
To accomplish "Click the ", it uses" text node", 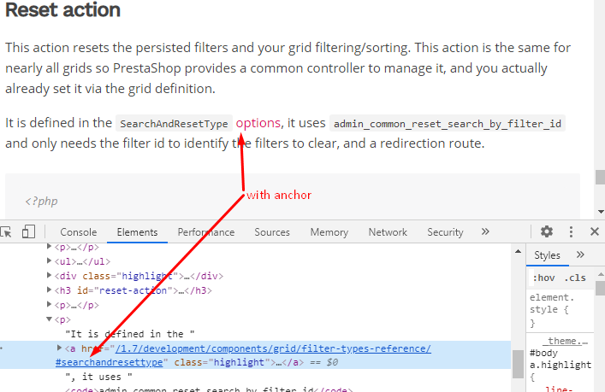I will (98, 377).
